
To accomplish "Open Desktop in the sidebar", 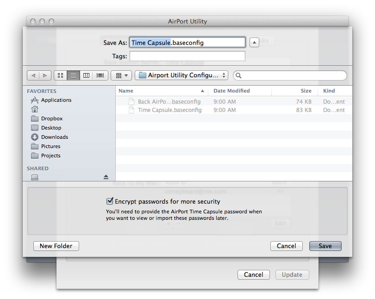I will click(46, 128).
